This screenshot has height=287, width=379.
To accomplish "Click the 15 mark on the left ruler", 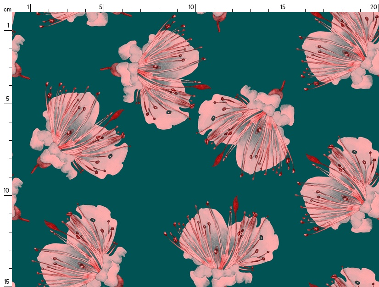I will tap(7, 281).
